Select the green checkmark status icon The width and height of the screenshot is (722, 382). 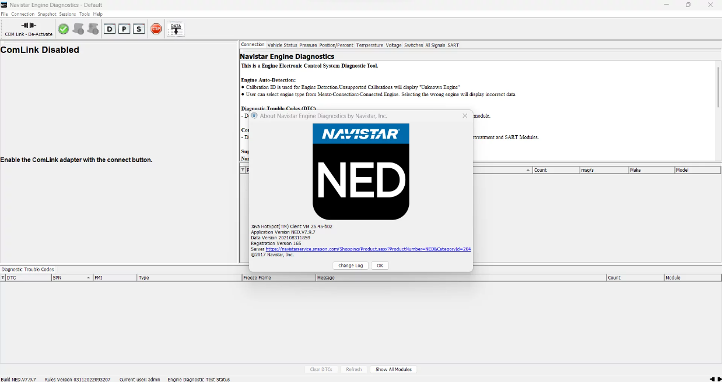point(63,28)
